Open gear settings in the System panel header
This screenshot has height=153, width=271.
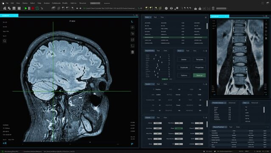206,84
